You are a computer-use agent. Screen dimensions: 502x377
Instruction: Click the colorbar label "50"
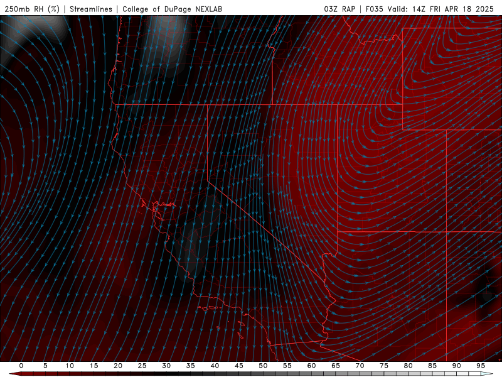tap(263, 366)
